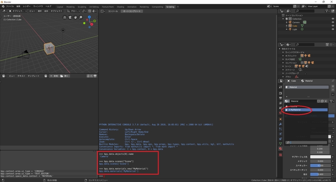Unlink the material with X icon

326,101
